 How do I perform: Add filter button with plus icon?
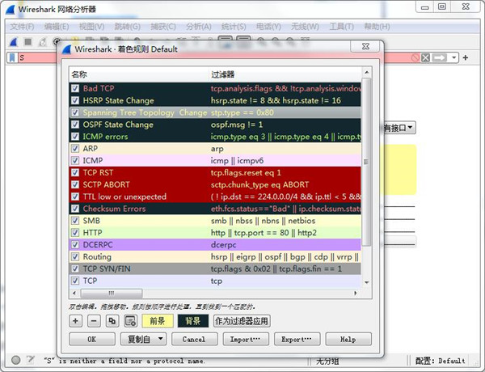click(466, 57)
